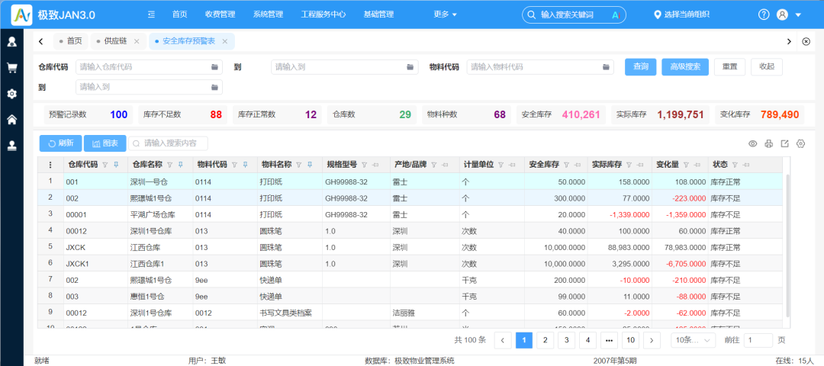Click the 刷新 button
This screenshot has height=366, width=824.
[x=60, y=143]
